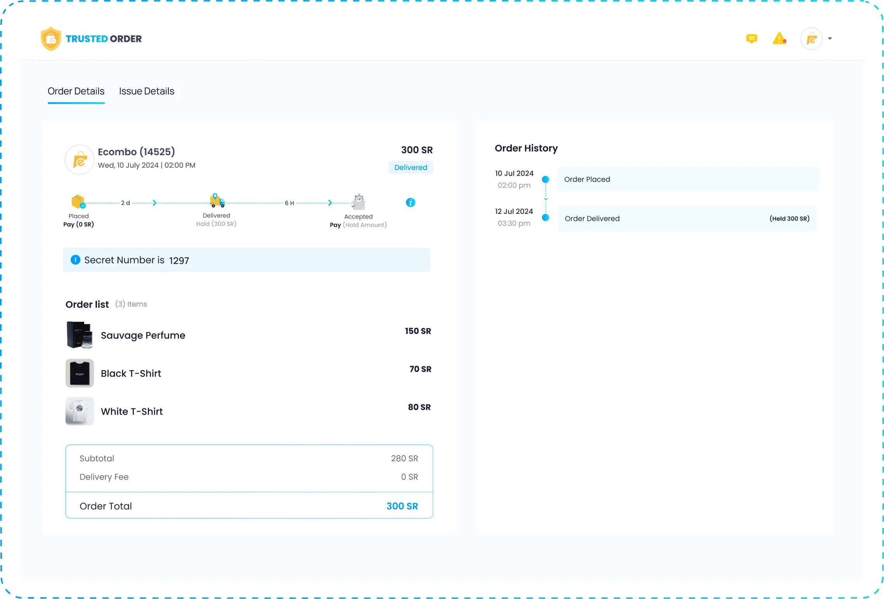Click the 300 SR amount above Delivered
Screen dimensions: 884x599
point(417,150)
